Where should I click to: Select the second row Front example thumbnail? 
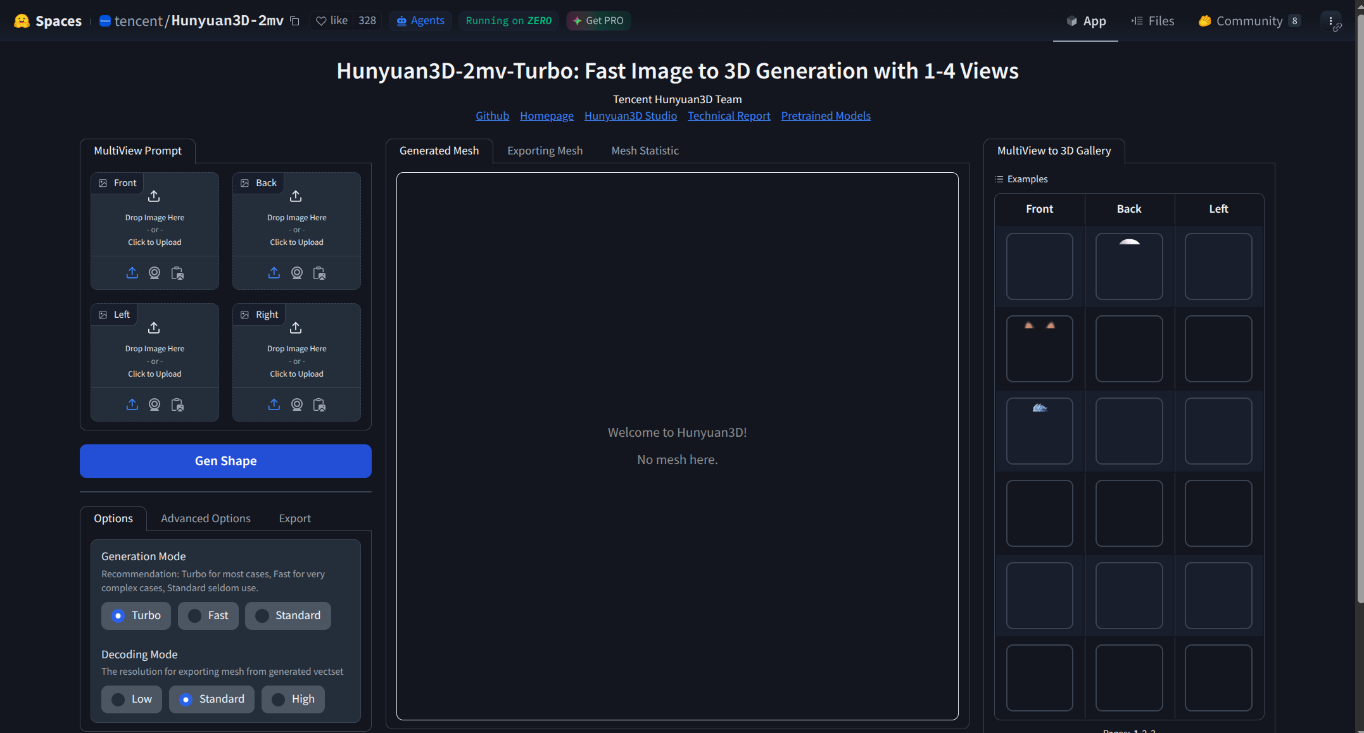tap(1040, 349)
